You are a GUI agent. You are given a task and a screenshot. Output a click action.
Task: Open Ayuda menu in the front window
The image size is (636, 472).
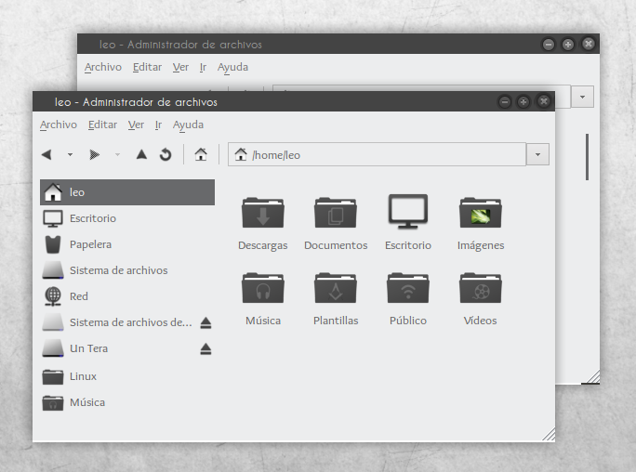tap(188, 125)
